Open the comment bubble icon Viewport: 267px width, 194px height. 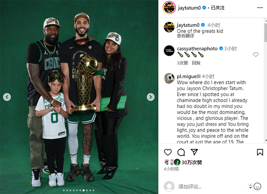coord(181,152)
